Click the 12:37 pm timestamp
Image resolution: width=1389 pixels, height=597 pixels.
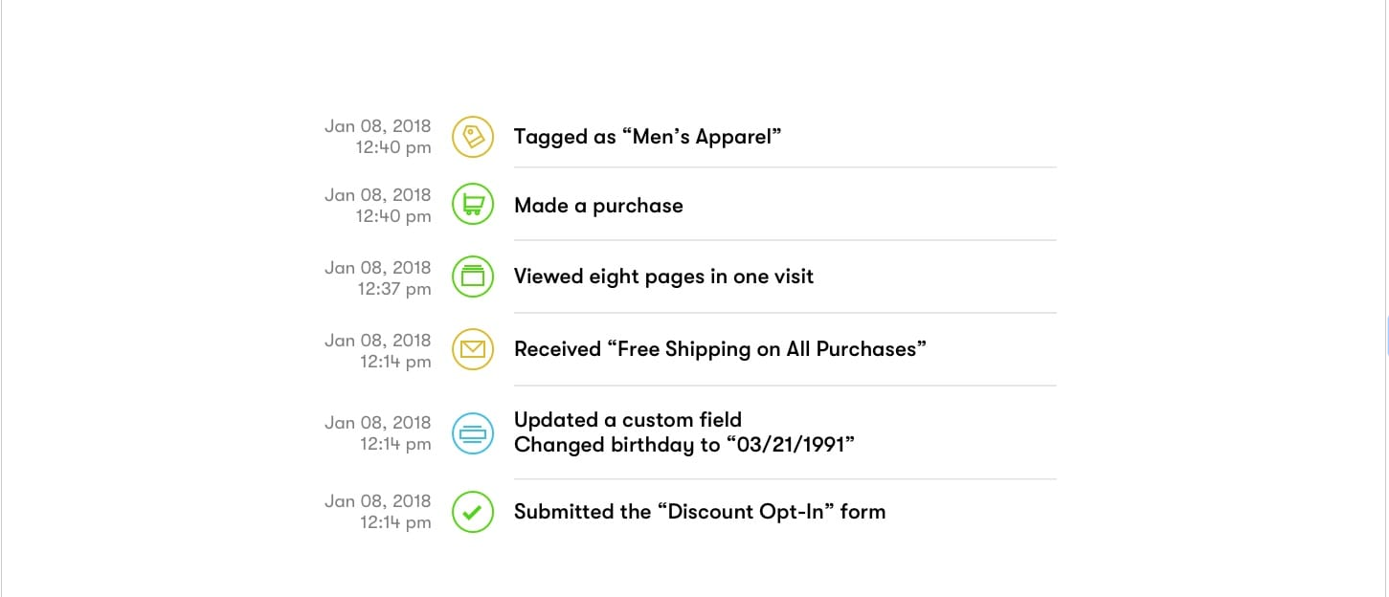[394, 289]
